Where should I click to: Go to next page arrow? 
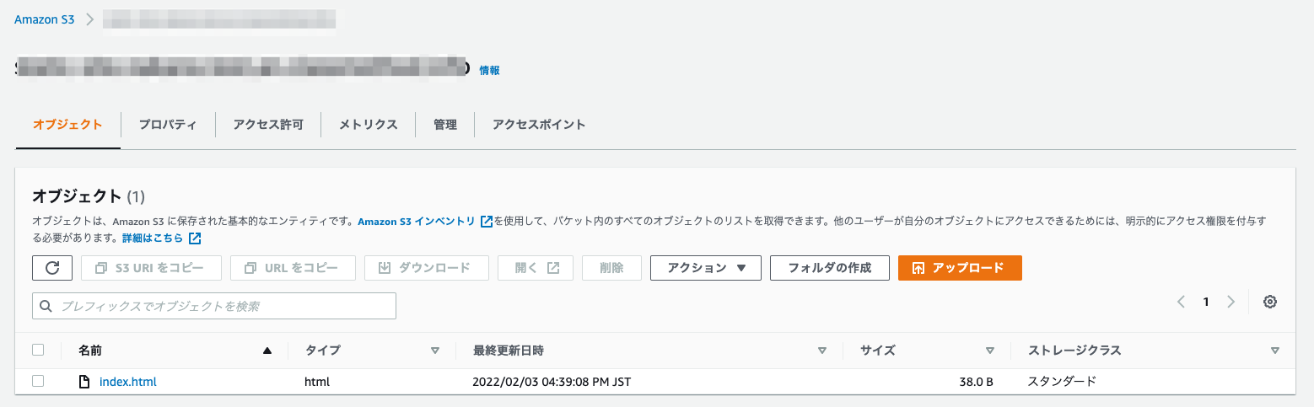[x=1231, y=302]
